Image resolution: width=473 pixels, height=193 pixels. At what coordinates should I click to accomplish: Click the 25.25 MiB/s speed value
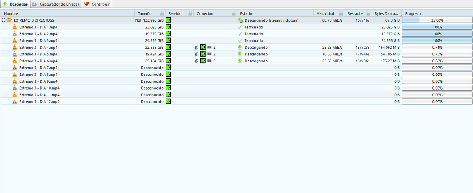point(333,47)
